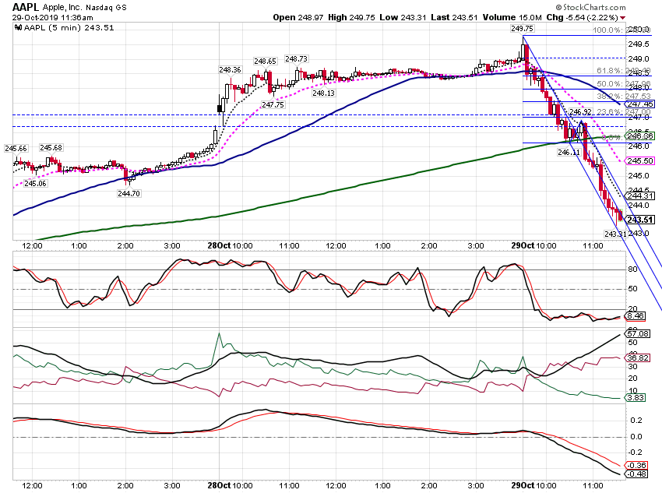Click the 248.36 price annotation on chart
662x493 pixels.
[x=230, y=69]
